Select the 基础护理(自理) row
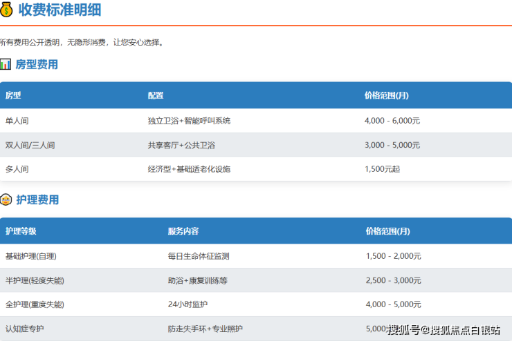Viewport: 512px width, 341px height. point(30,256)
